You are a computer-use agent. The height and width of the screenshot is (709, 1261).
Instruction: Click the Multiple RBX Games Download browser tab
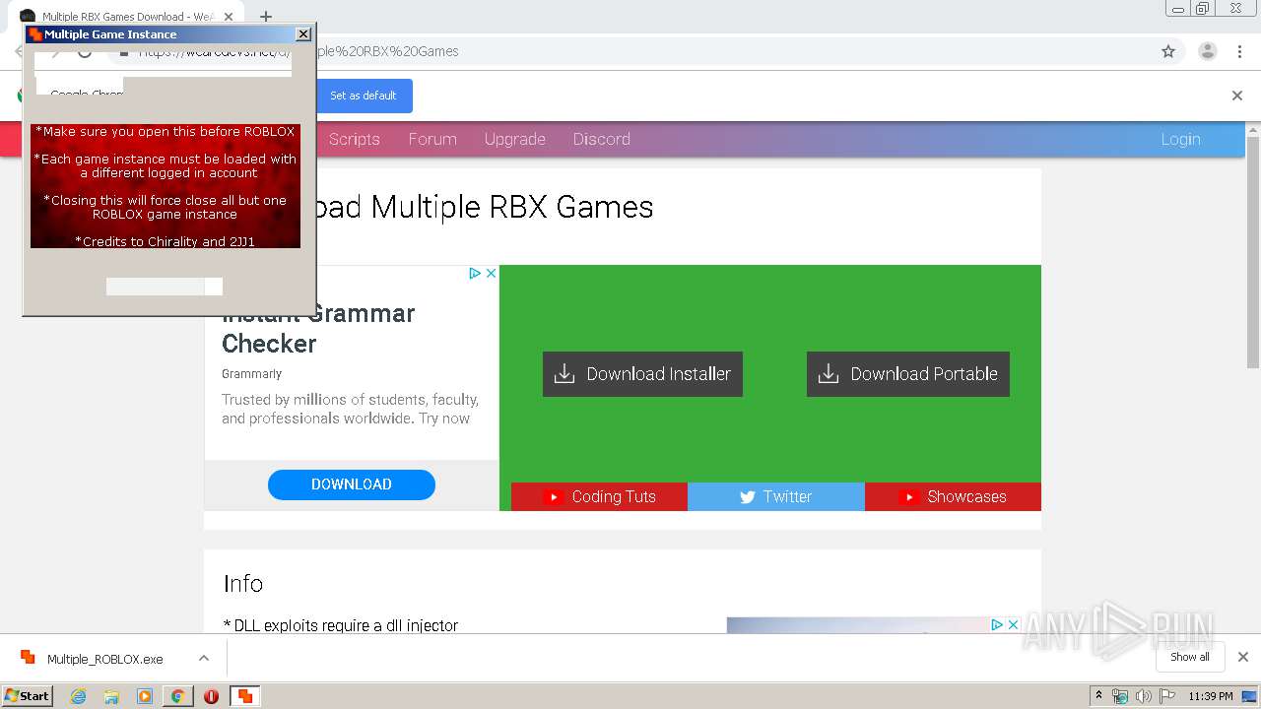tap(128, 17)
